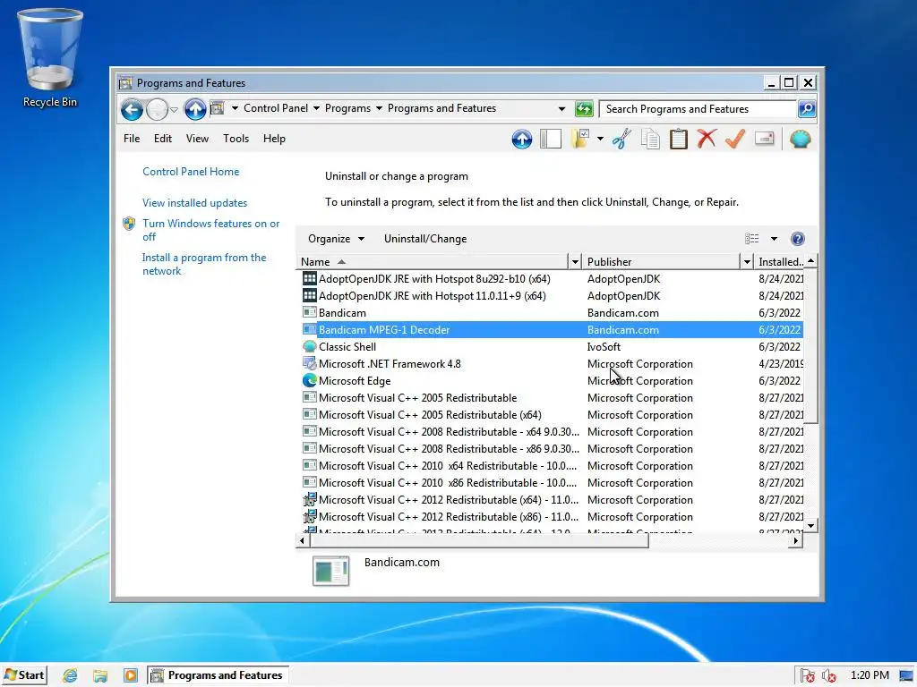Viewport: 917px width, 687px height.
Task: Select the Bandicam program entry
Action: (x=552, y=312)
